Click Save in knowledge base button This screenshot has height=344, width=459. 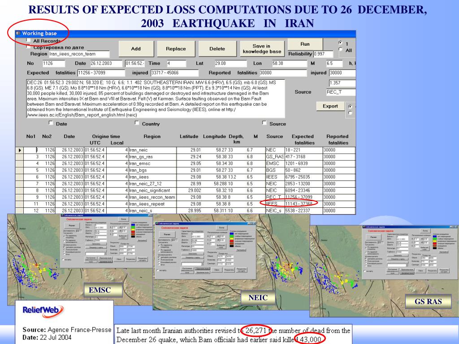tap(261, 49)
